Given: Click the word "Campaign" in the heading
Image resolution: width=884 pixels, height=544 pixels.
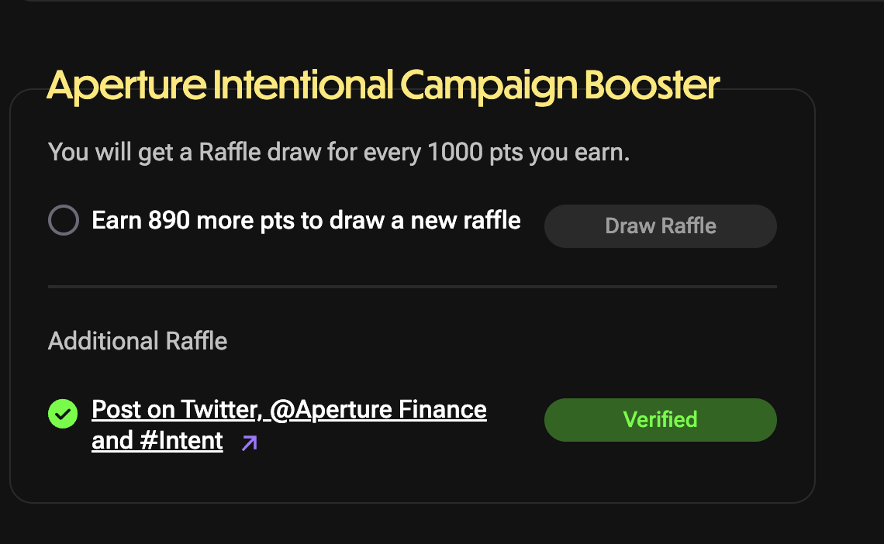Looking at the screenshot, I should (x=489, y=87).
